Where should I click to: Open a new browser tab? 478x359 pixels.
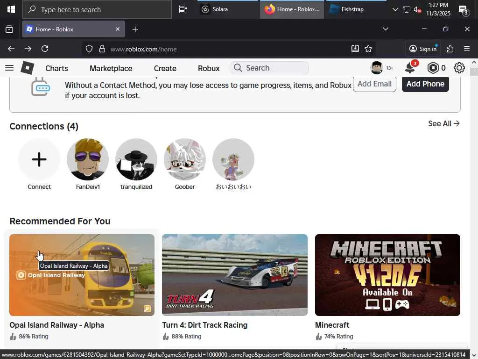135,29
